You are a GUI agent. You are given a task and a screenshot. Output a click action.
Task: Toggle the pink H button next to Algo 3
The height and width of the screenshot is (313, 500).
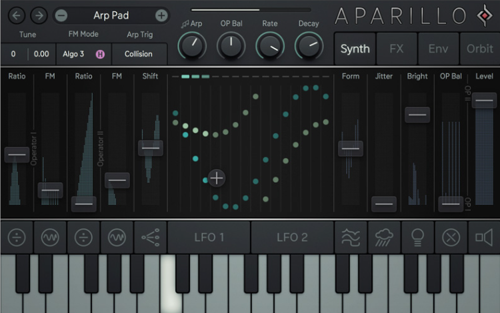click(x=100, y=54)
